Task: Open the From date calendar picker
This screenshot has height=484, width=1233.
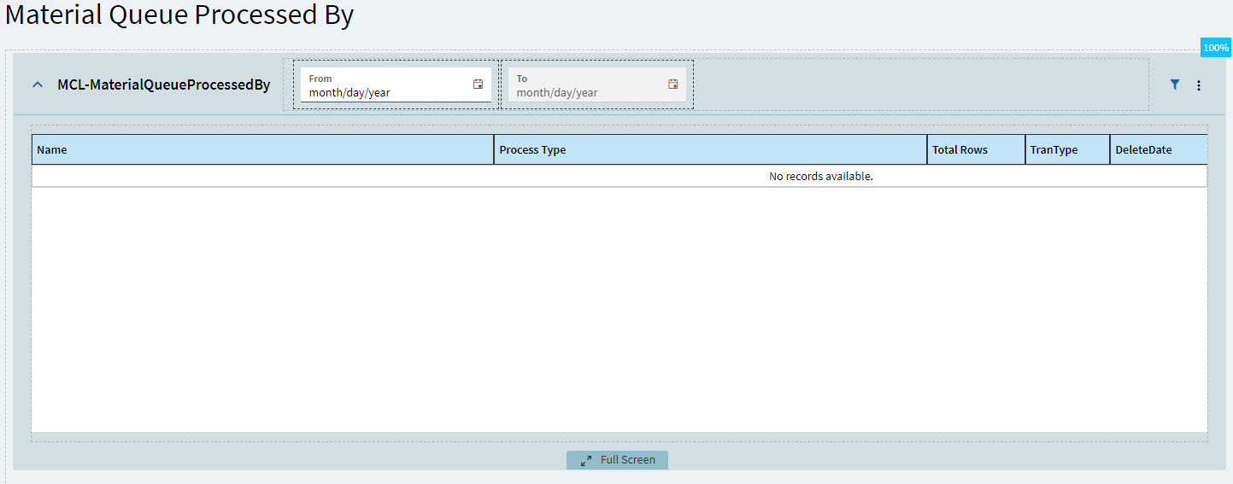Action: (x=479, y=84)
